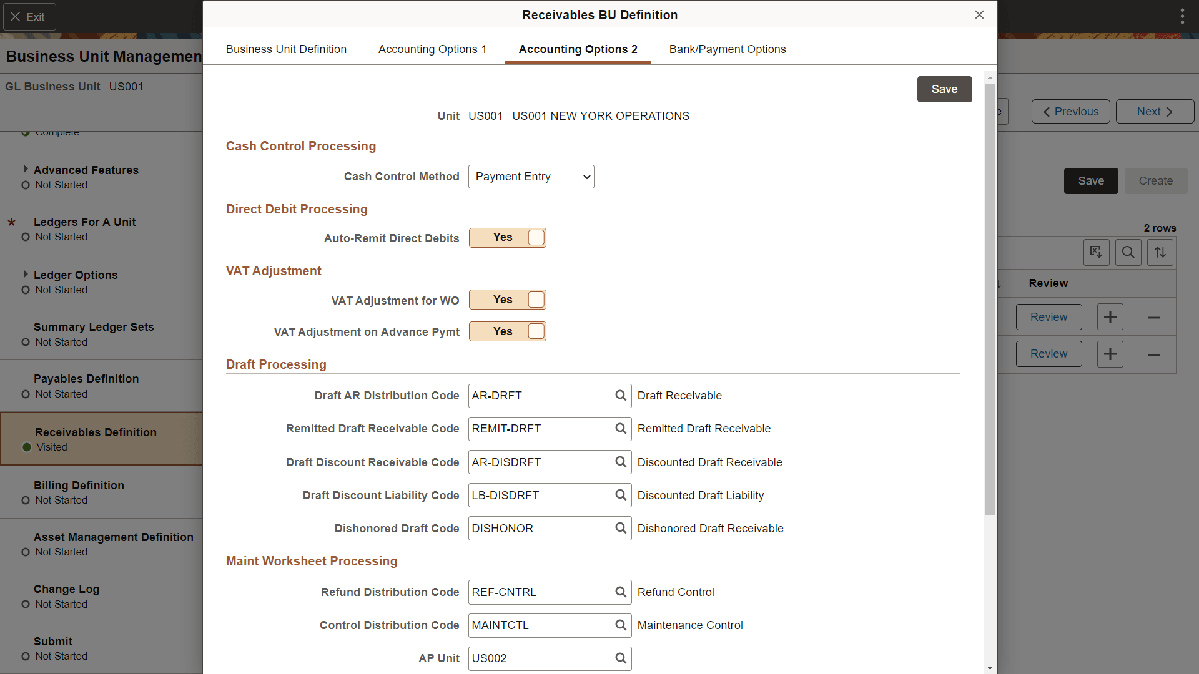Add a new row using the plus icon
1199x674 pixels.
(1110, 316)
